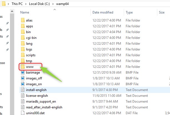Viewport: 170px width, 115px height.
Task: Navigate to Local Disk (C:) breadcrumb
Action: click(39, 4)
